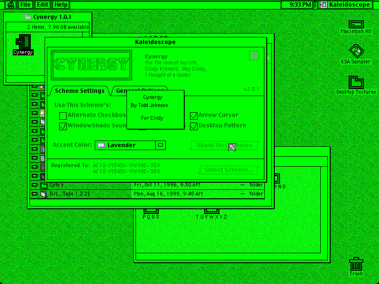Click the date "Fri, Oct 11, 1996, 9:30 AM"
Screen dimensions: 379x284
pyautogui.click(x=167, y=185)
